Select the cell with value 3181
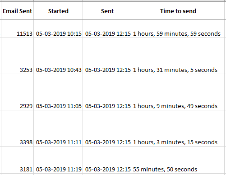Viewport: 226px width, 175px height. coord(17,160)
